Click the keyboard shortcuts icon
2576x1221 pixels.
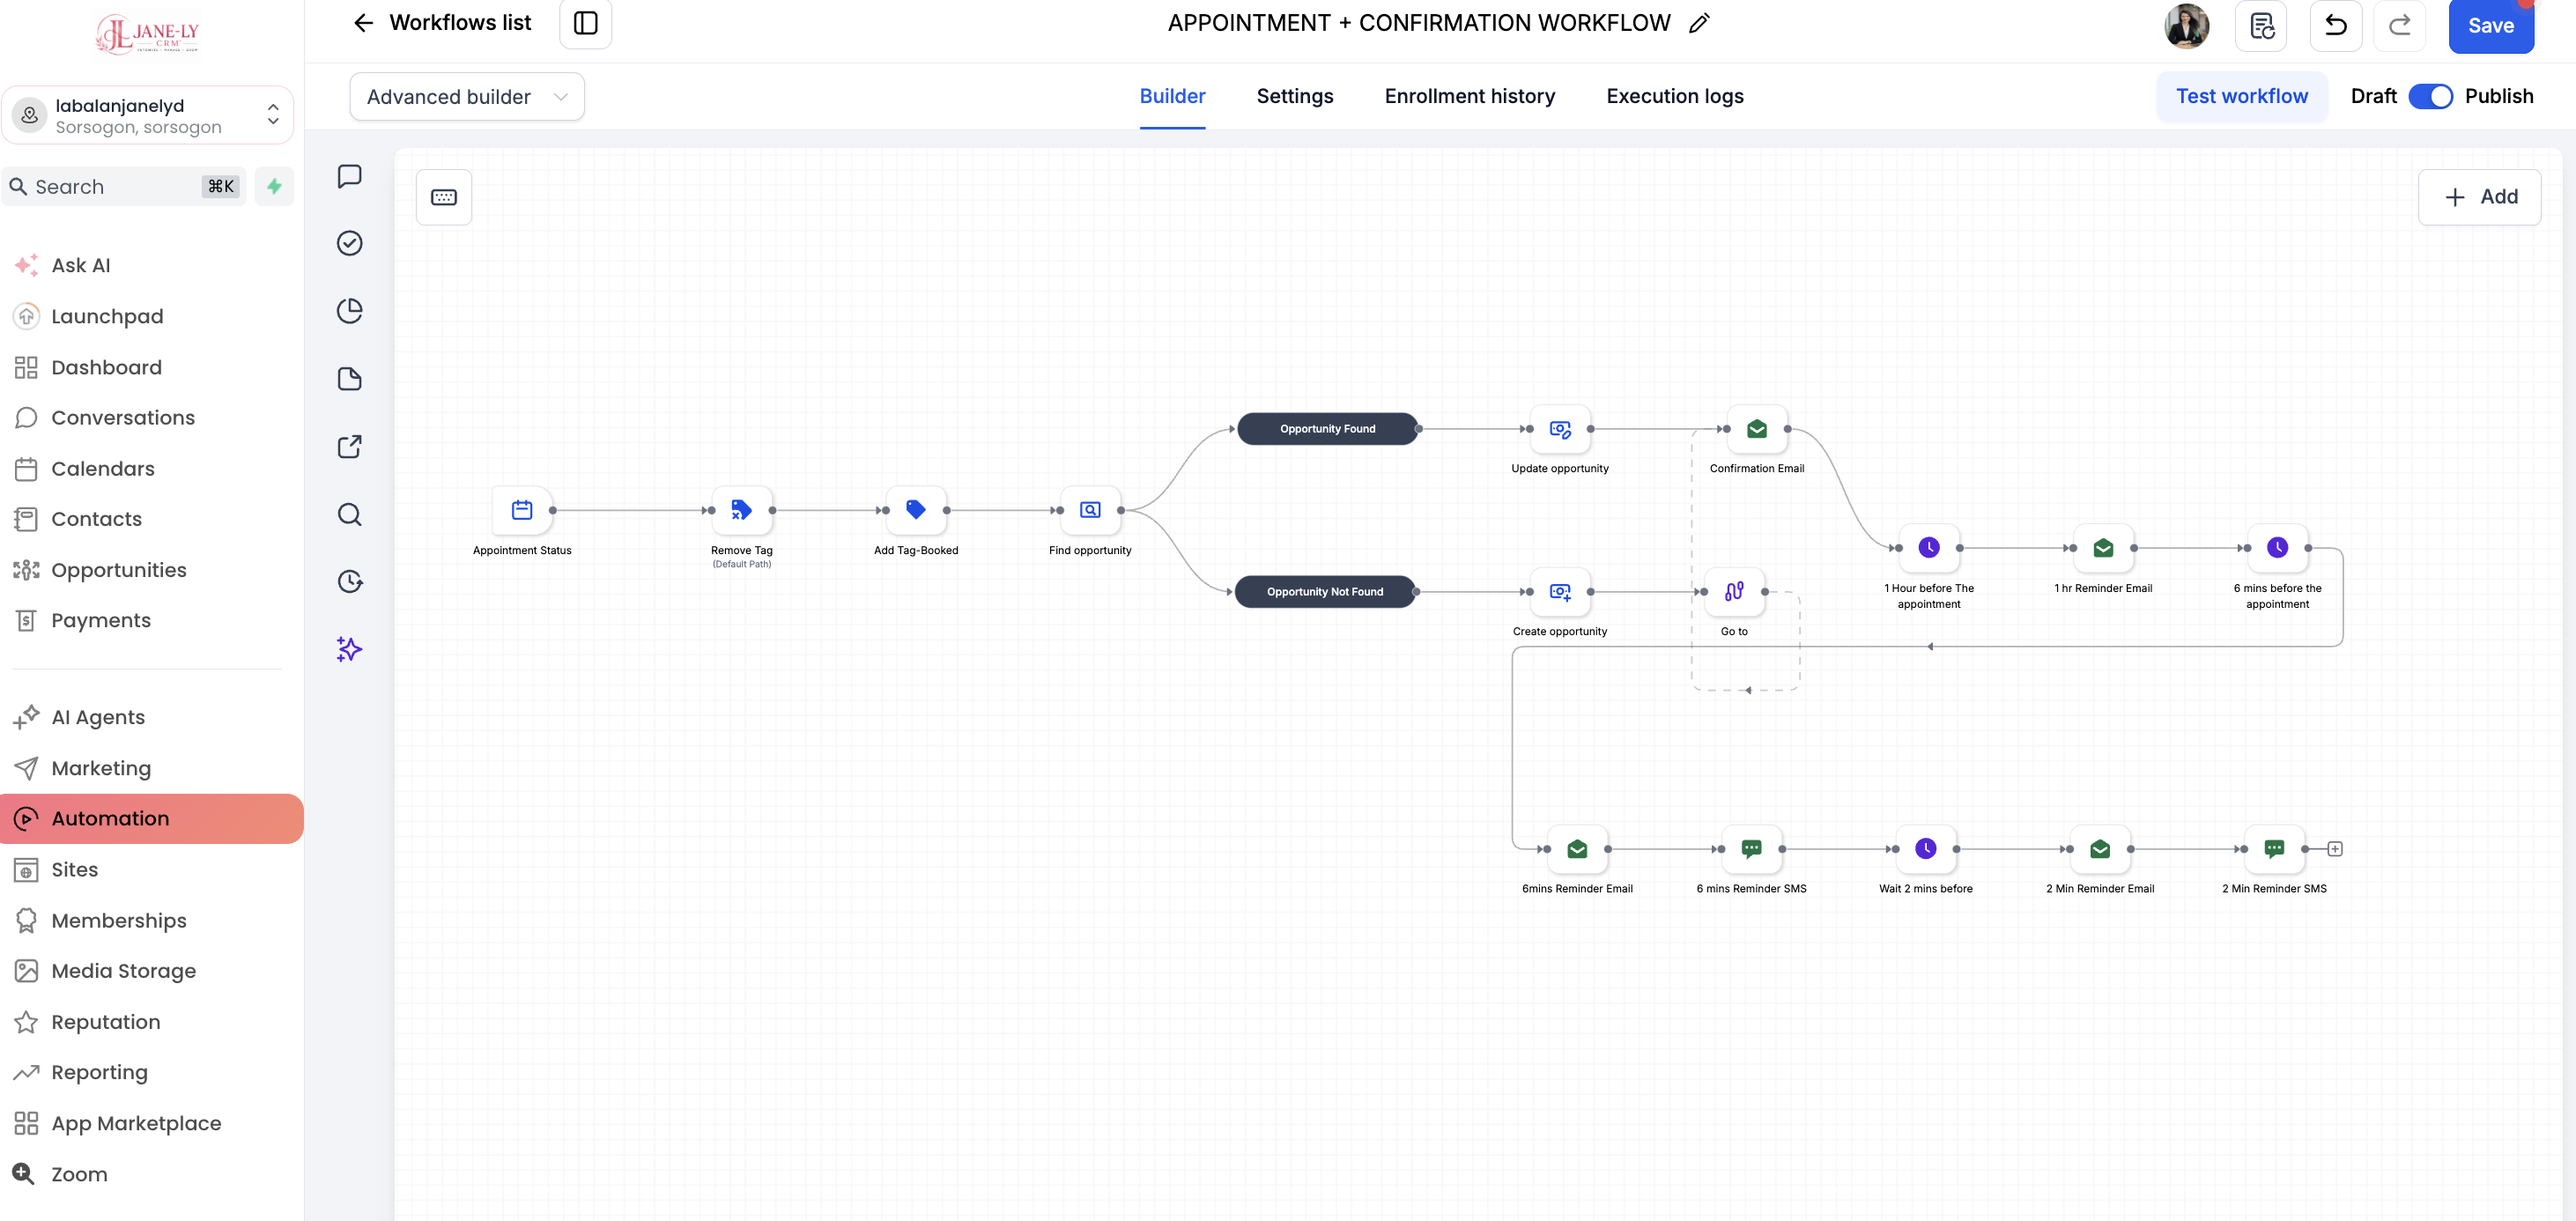click(444, 197)
